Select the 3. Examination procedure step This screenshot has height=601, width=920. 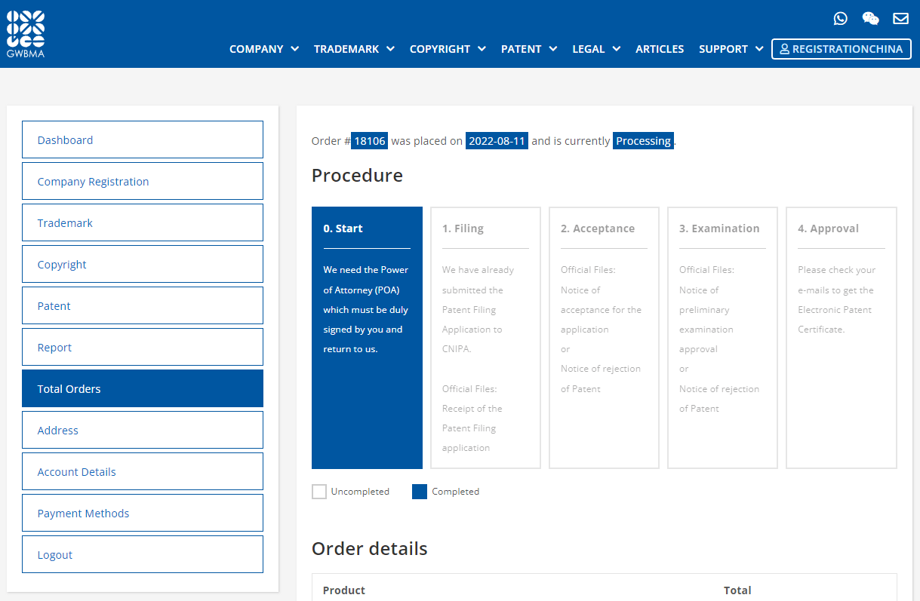click(x=722, y=338)
